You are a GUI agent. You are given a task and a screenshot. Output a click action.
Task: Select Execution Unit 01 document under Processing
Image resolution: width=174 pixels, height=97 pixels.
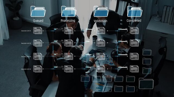(x=69, y=30)
